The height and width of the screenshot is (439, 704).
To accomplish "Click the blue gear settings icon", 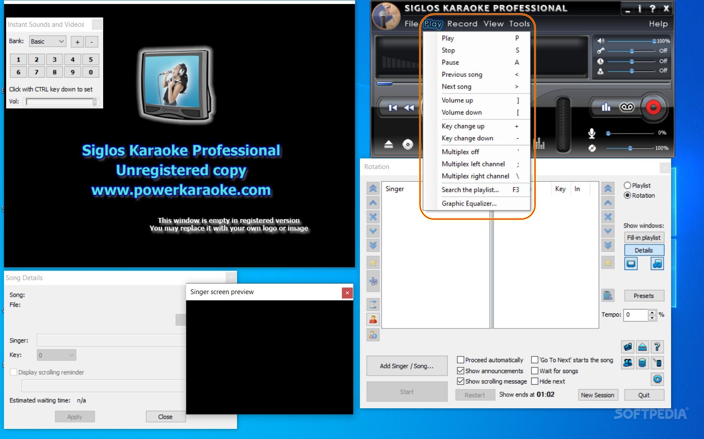I will [657, 379].
